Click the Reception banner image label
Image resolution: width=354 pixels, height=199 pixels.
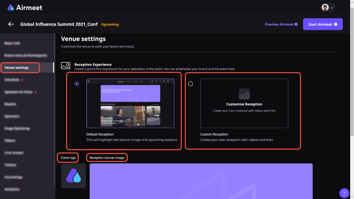[107, 158]
